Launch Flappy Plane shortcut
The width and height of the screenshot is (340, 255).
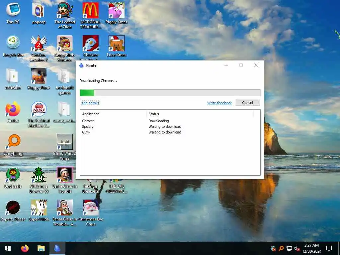[39, 79]
